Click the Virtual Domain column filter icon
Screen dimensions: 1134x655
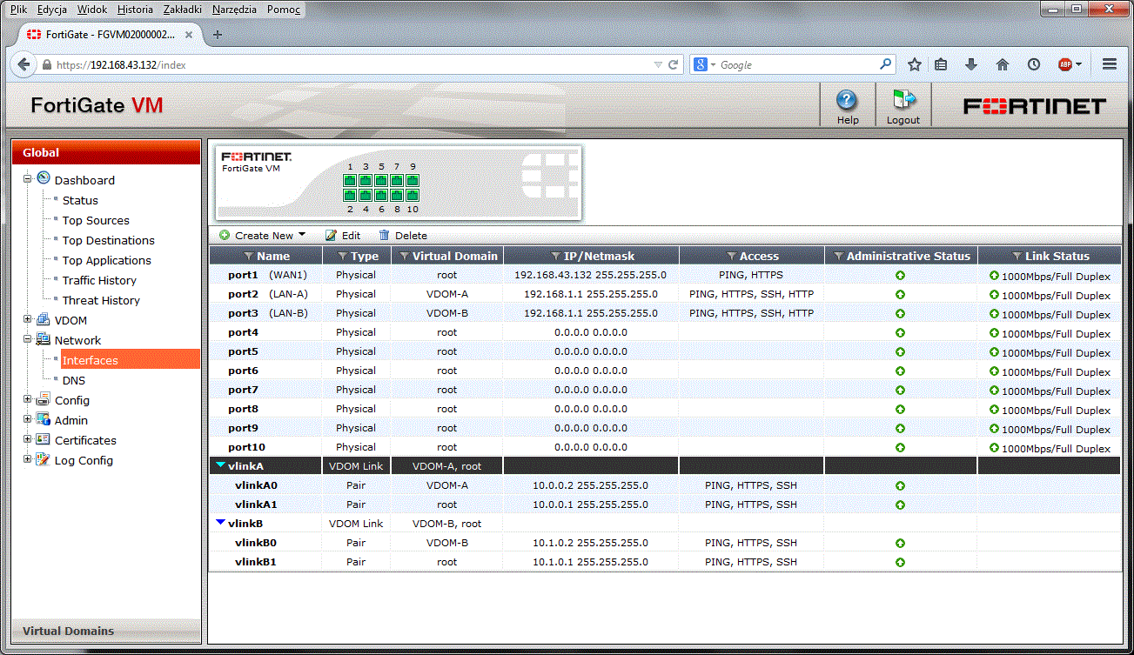(404, 257)
